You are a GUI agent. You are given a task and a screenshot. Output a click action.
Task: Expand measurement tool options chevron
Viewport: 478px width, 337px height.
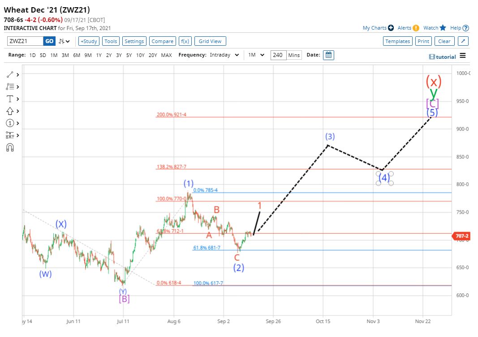point(17,135)
